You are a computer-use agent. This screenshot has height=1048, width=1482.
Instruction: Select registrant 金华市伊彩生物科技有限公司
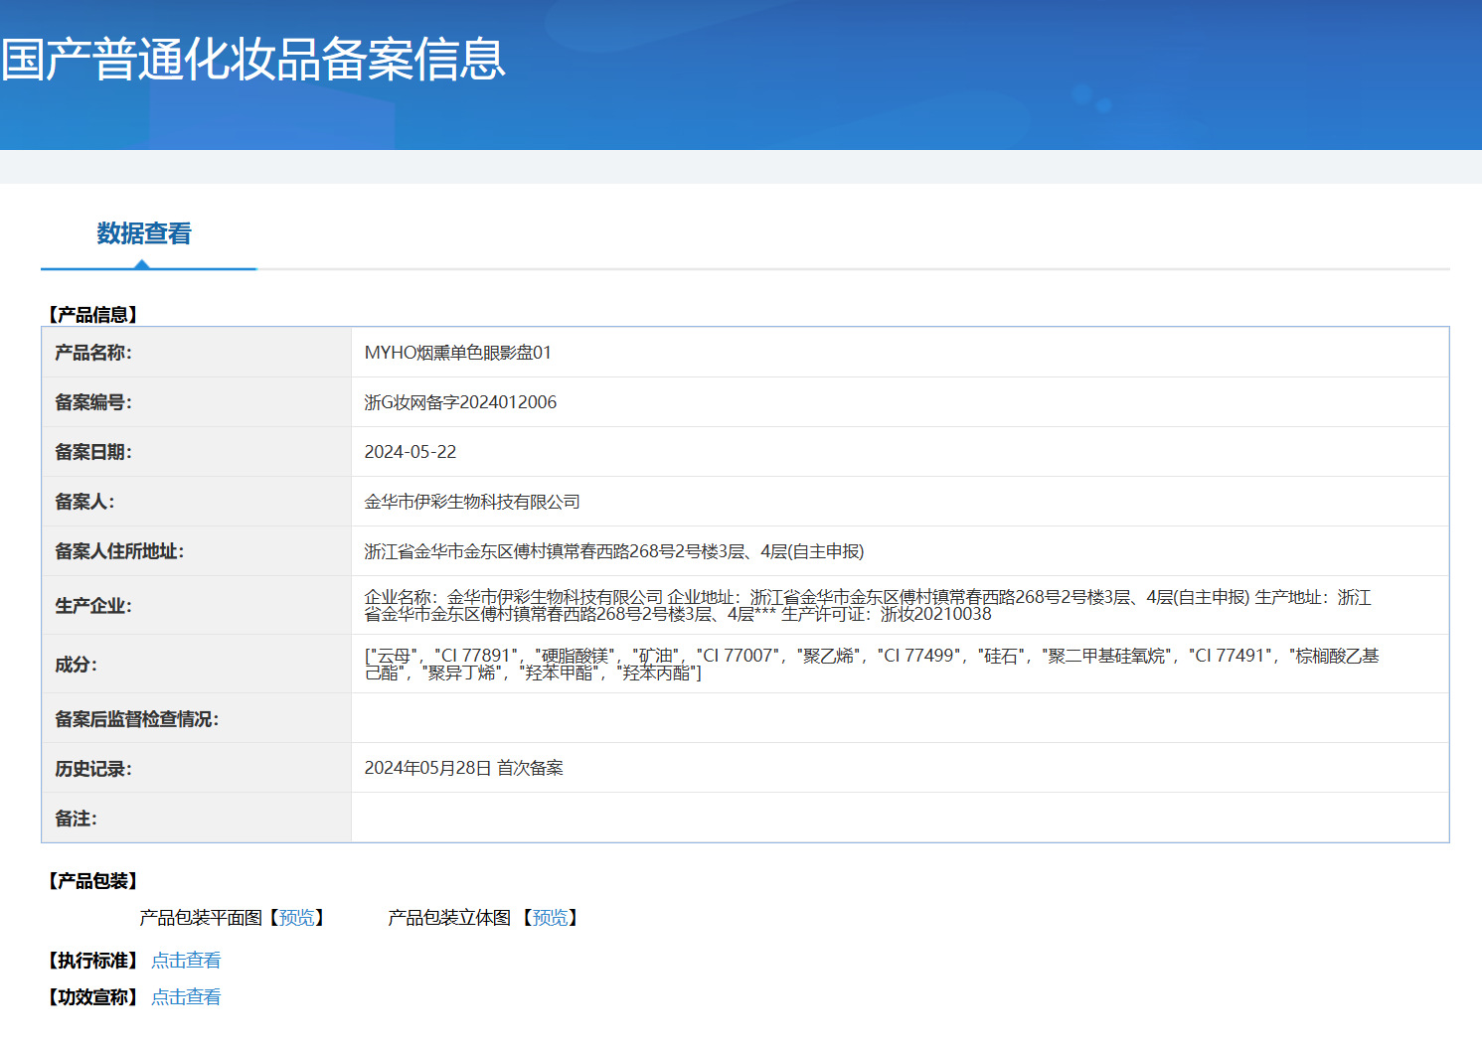(x=472, y=502)
